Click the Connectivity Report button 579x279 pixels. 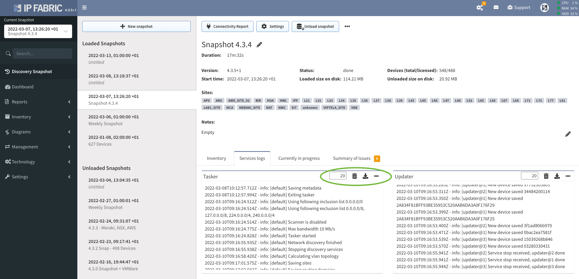[x=227, y=26]
